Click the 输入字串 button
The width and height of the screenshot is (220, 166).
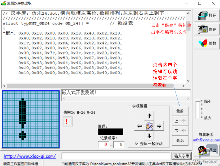[x=182, y=156]
